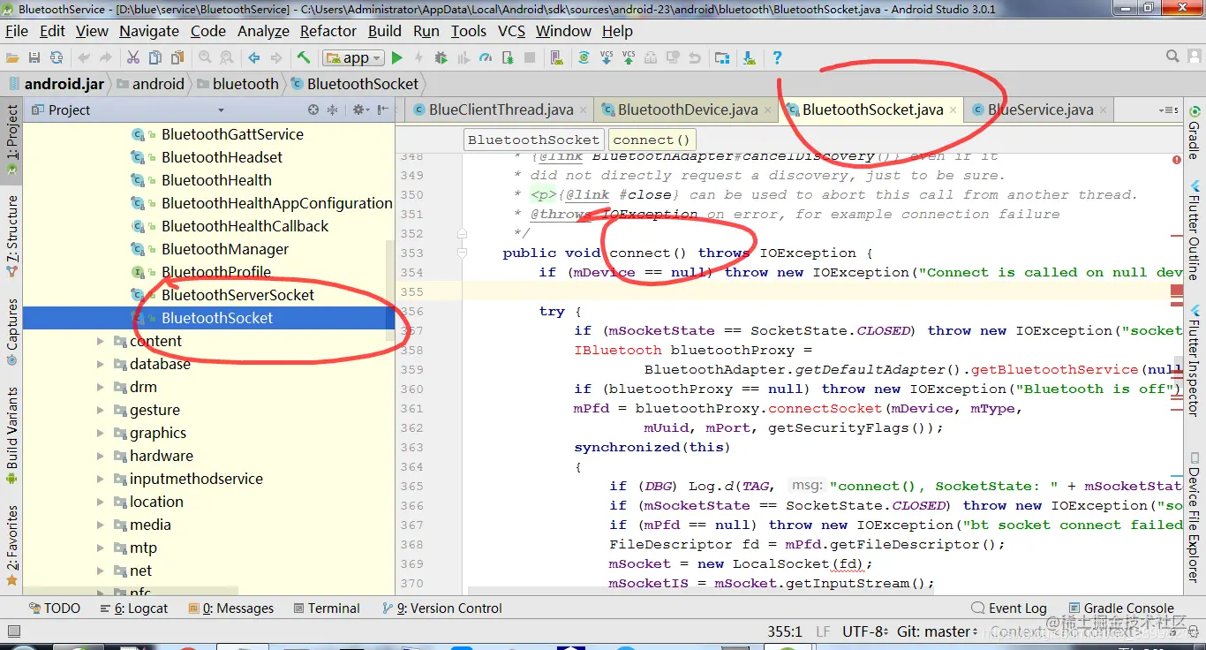Click the Find magnifier toolbar icon
The image size is (1206, 650).
[x=205, y=57]
